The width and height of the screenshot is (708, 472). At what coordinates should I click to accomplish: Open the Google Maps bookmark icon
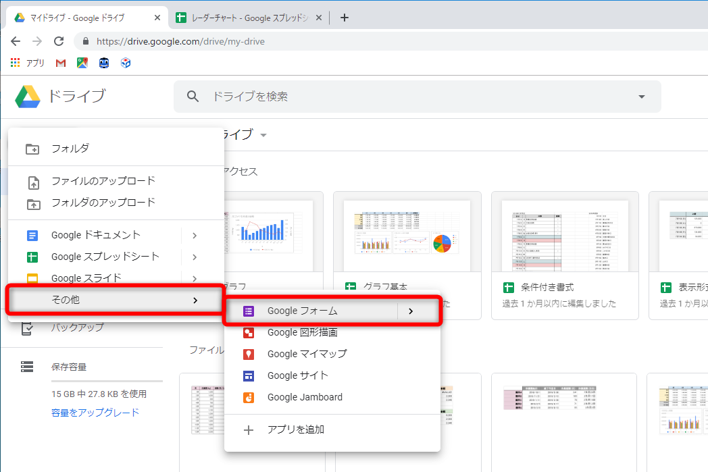click(82, 62)
